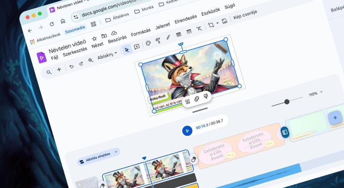Click the paint format icon in floating toolbar
Image resolution: width=344 pixels, height=188 pixels.
(x=206, y=96)
